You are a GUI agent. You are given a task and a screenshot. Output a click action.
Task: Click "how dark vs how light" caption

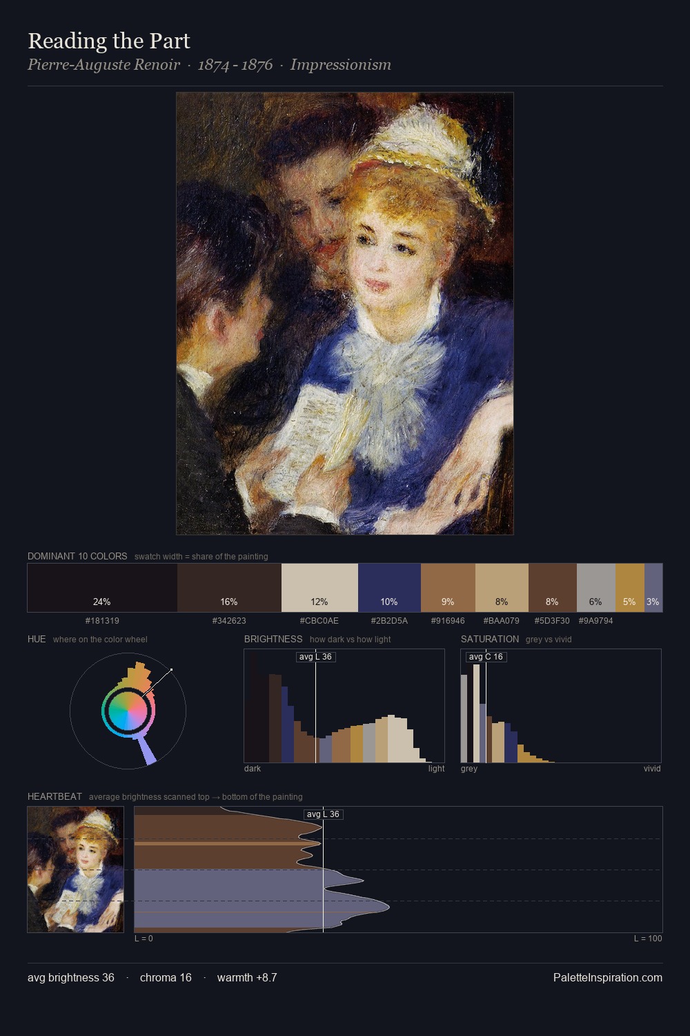351,640
